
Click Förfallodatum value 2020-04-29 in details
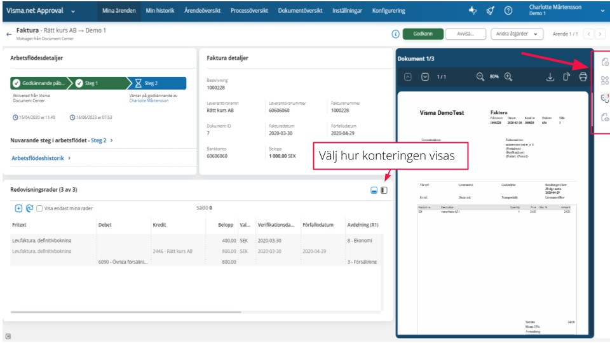[342, 133]
